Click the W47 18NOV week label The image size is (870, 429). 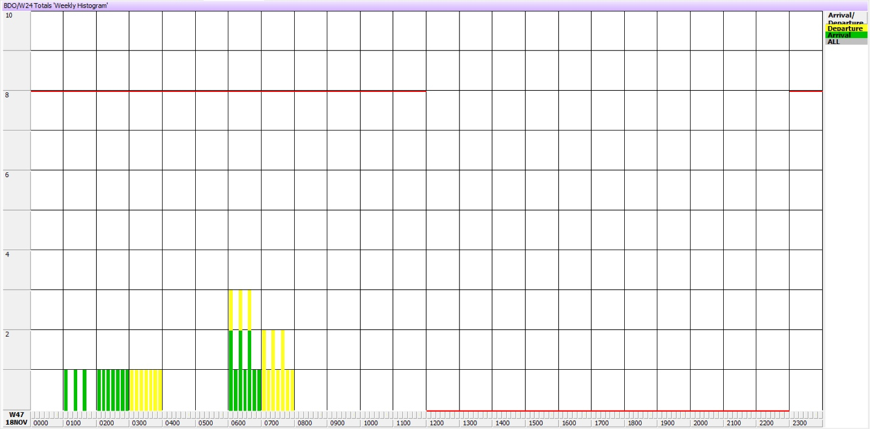pyautogui.click(x=16, y=419)
